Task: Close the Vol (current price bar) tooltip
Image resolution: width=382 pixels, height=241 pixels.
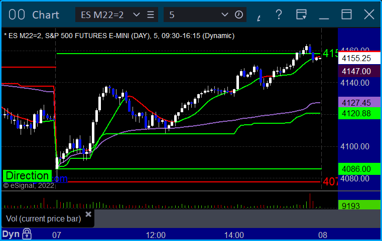Action: 88,214
